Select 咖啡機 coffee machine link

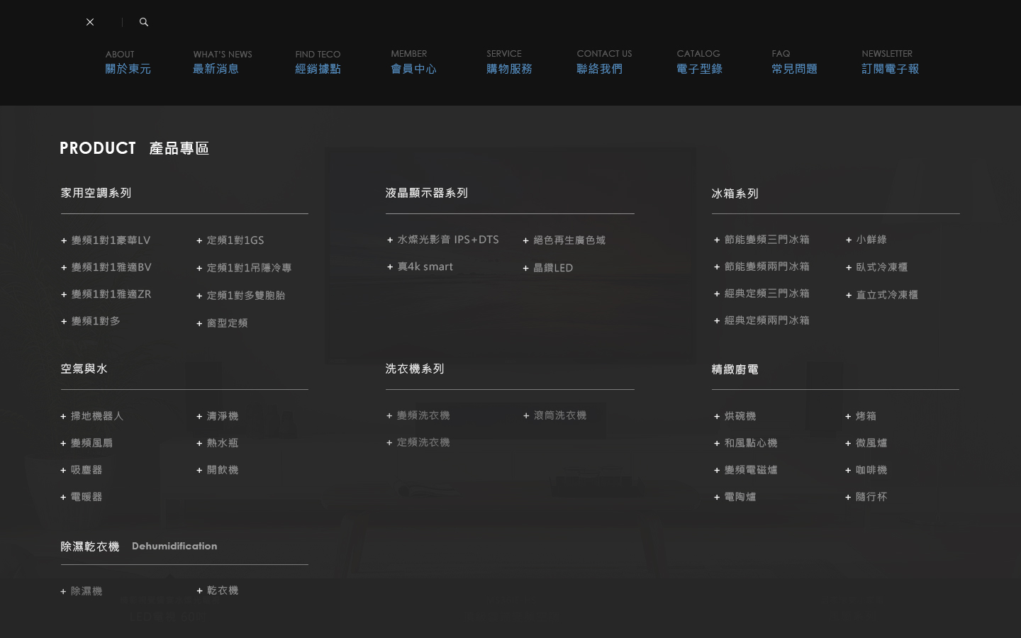[871, 470]
